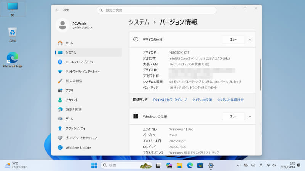Collapse the Windows の仕様 section

[250, 117]
